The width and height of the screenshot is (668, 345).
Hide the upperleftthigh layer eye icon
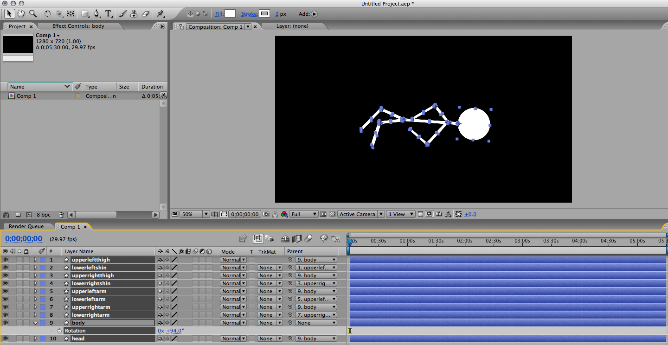[5, 260]
